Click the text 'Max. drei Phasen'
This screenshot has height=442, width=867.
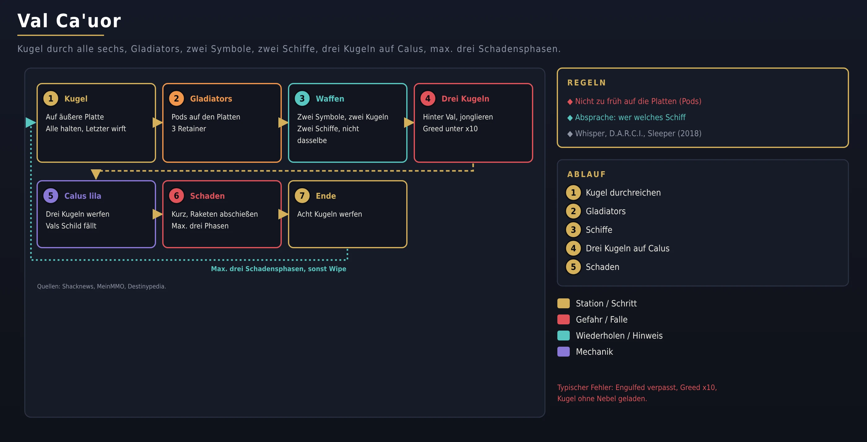(x=200, y=226)
